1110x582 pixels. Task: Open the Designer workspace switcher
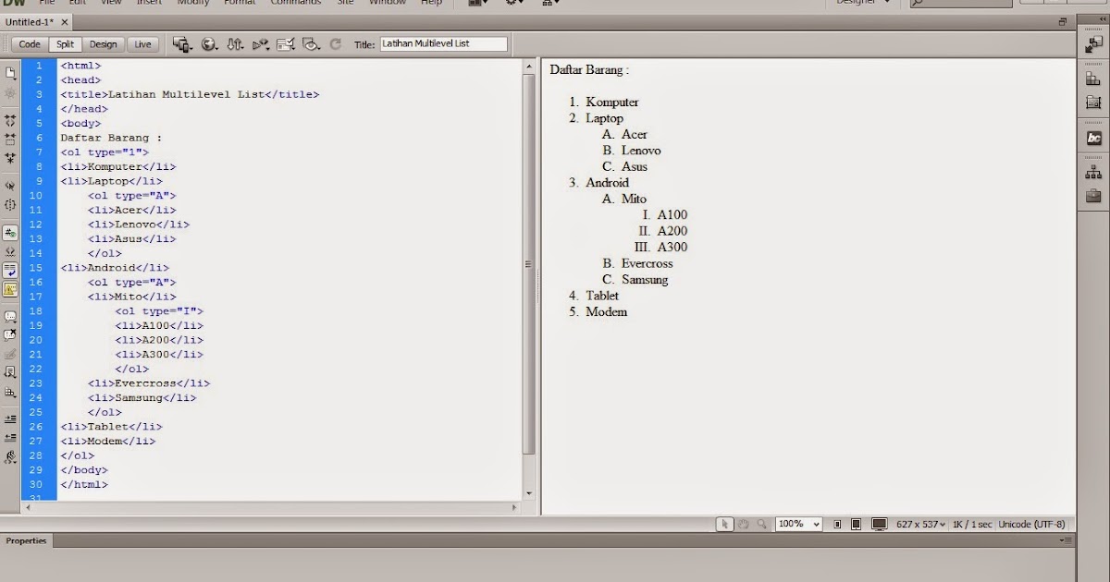point(861,3)
